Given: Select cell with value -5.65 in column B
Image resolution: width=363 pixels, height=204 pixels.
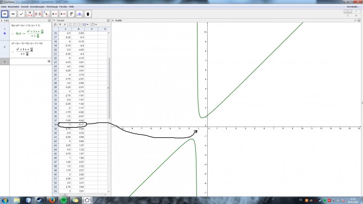Looking at the screenshot, I should coord(78,33).
